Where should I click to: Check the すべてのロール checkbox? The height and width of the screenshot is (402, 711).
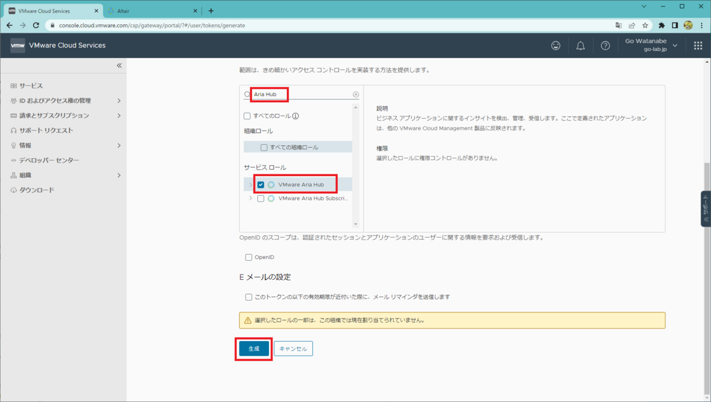pyautogui.click(x=247, y=116)
